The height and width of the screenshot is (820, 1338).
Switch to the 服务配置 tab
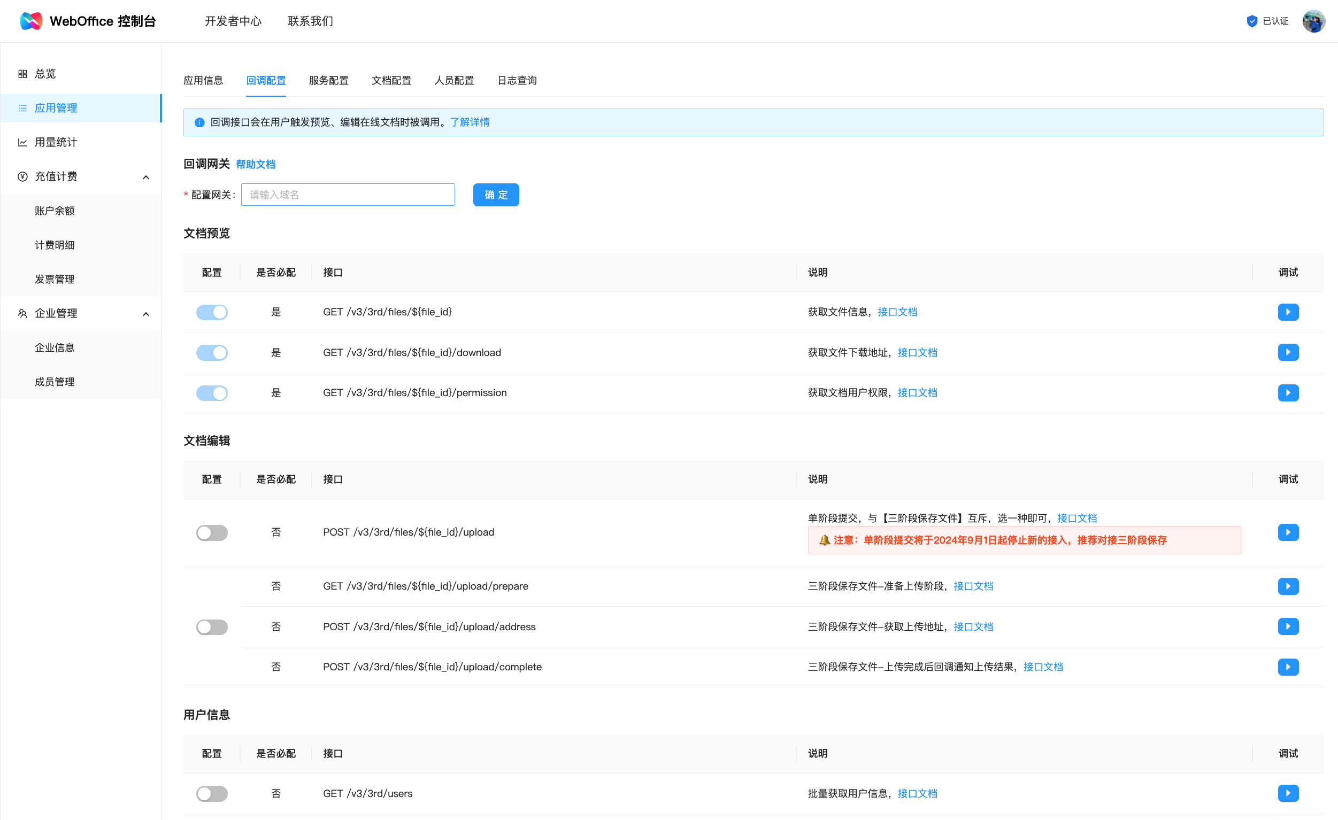click(328, 80)
